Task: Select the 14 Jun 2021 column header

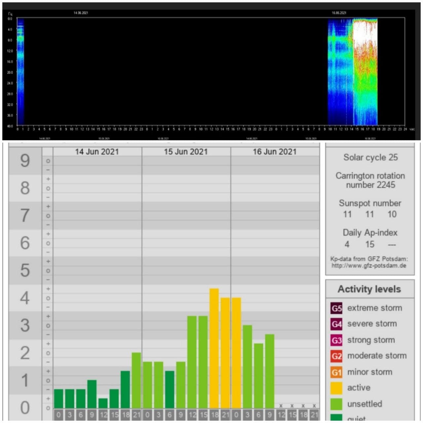Action: (x=97, y=152)
